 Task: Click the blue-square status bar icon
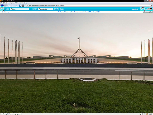[141, 114]
